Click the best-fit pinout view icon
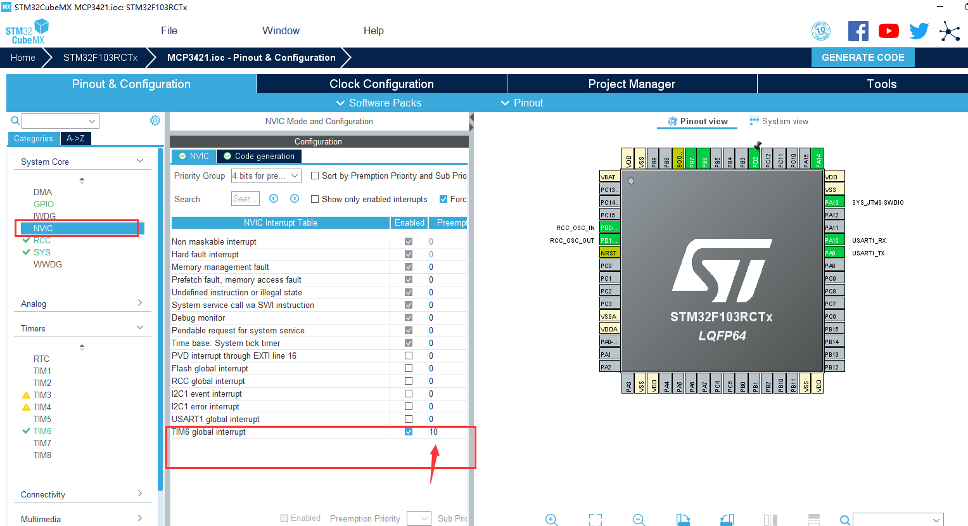The height and width of the screenshot is (526, 968). click(x=595, y=520)
